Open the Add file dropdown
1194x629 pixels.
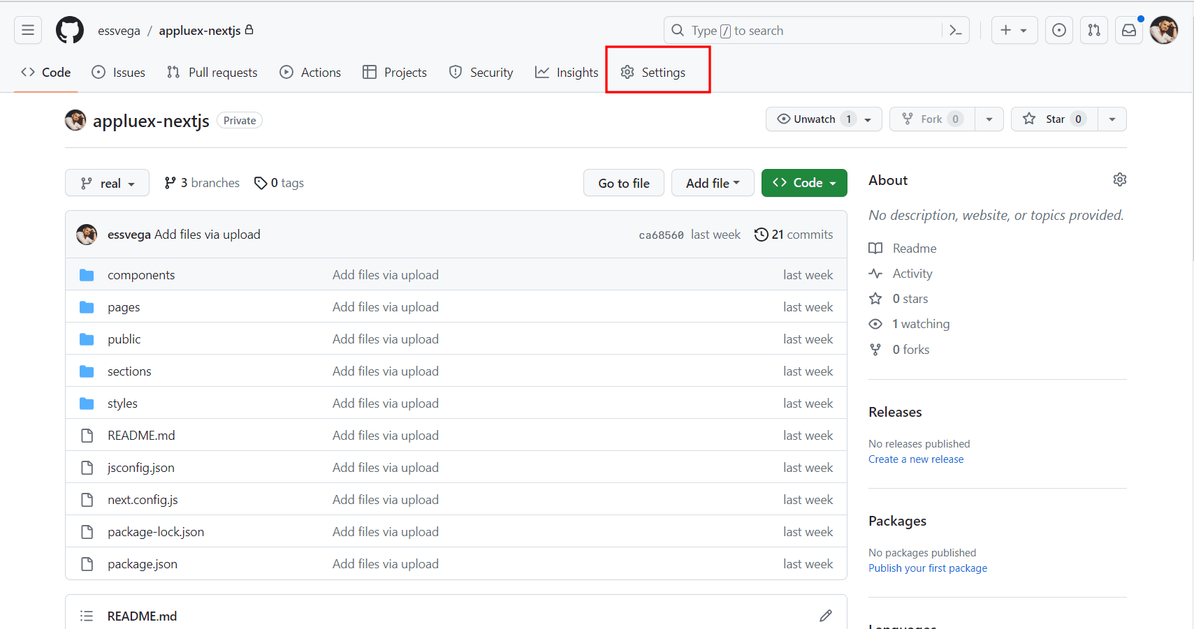(x=713, y=183)
